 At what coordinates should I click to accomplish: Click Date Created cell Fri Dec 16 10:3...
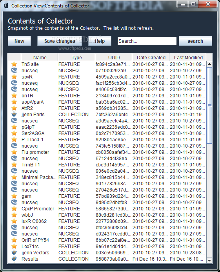151,259
